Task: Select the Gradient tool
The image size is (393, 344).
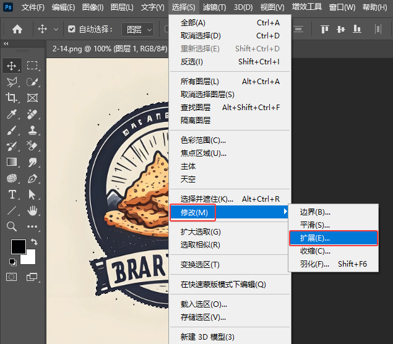Action: pyautogui.click(x=12, y=162)
